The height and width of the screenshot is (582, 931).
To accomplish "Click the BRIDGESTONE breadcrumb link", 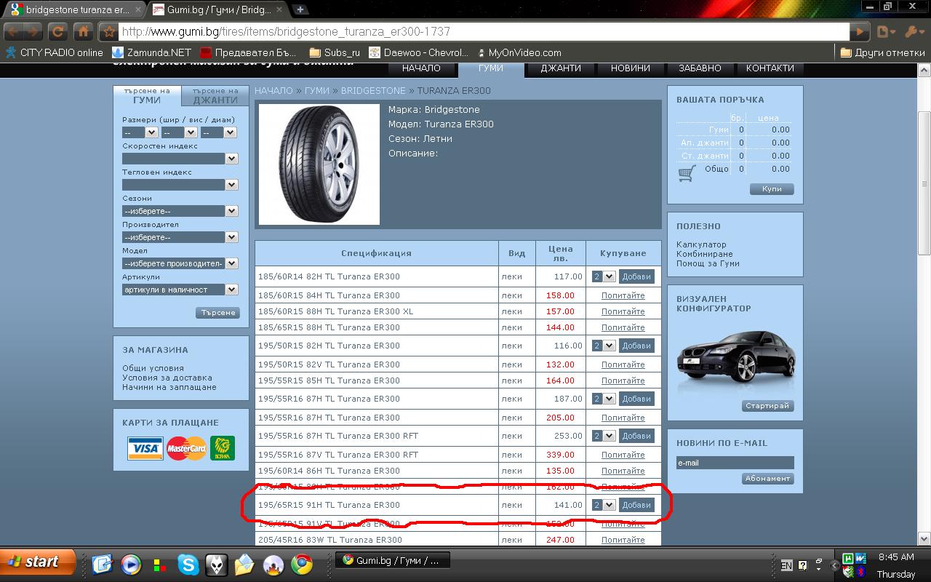I will 373,91.
